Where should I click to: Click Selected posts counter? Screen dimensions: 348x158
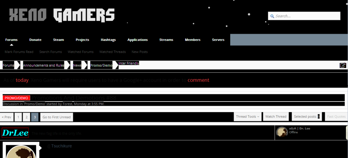[307, 116]
